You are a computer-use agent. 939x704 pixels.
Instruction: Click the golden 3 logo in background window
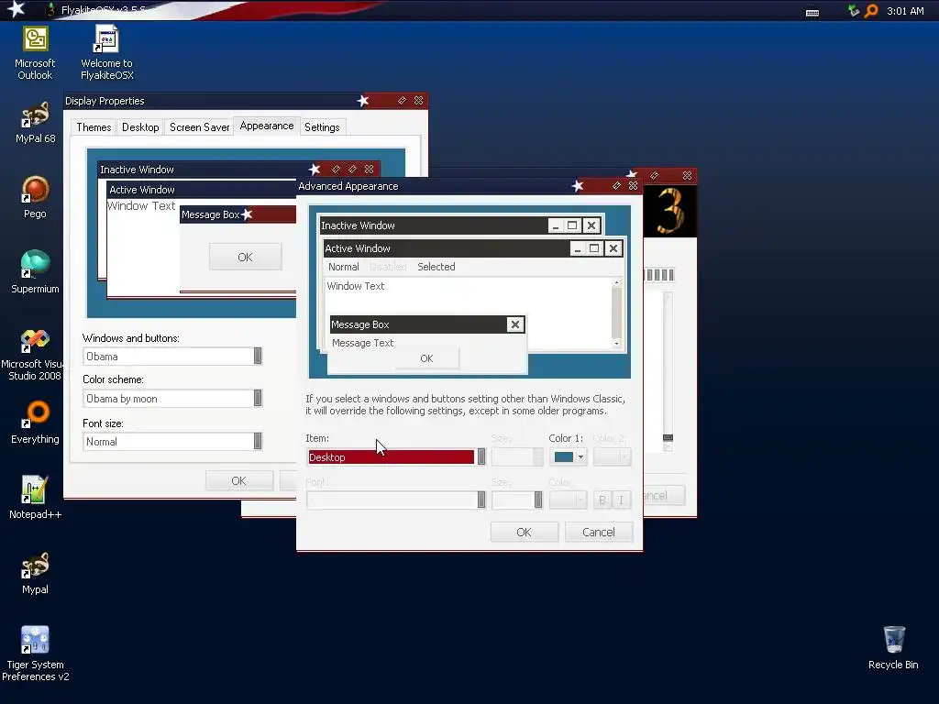pyautogui.click(x=670, y=211)
